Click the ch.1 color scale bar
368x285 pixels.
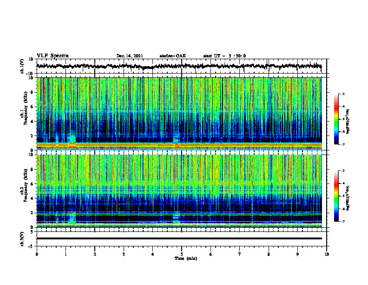point(336,119)
